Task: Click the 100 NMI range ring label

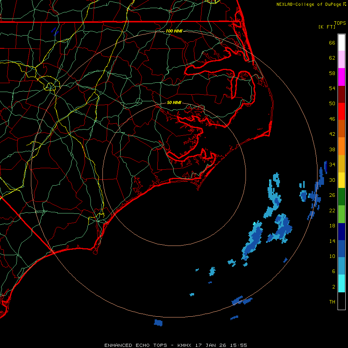Action: [x=174, y=31]
